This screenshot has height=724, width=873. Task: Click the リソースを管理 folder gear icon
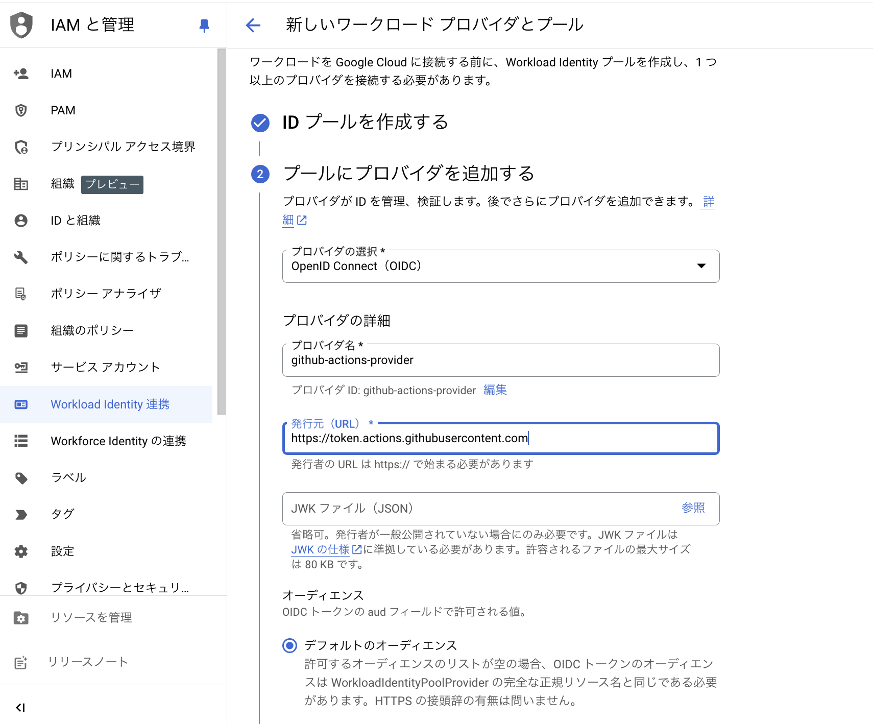(21, 618)
